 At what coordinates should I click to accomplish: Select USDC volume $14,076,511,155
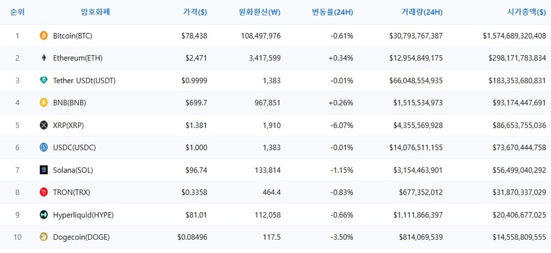click(416, 148)
